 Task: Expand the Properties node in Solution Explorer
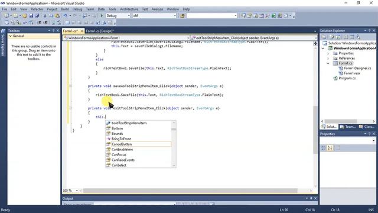(x=328, y=53)
